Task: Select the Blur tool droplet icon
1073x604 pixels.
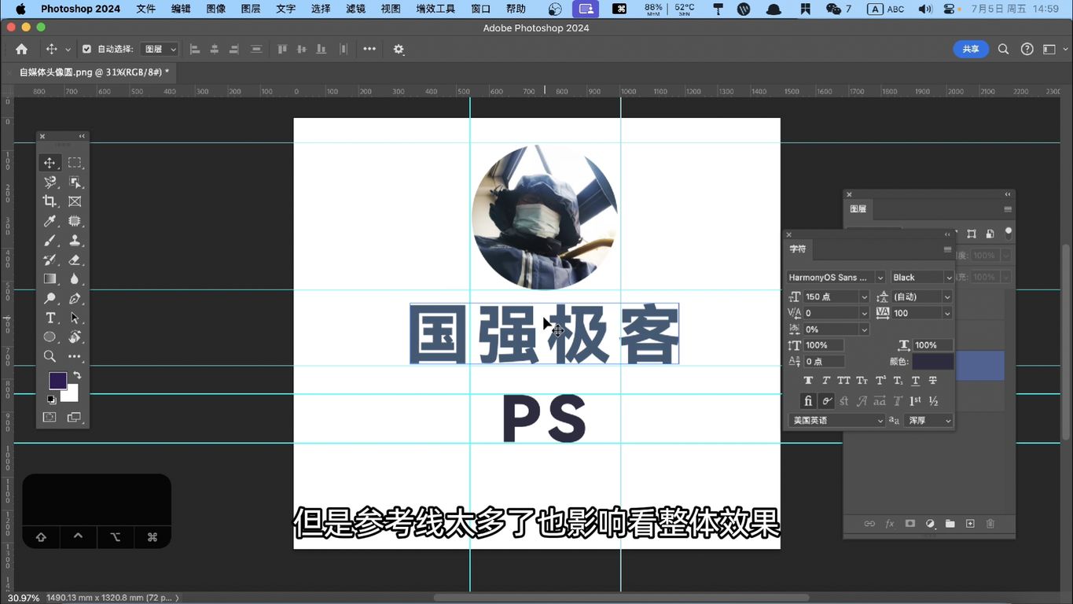Action: [x=75, y=279]
